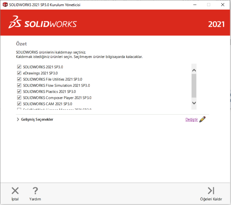
Task: Toggle SOLIDWORKS CAM 2021 SP3.0 checkbox
Action: click(19, 104)
